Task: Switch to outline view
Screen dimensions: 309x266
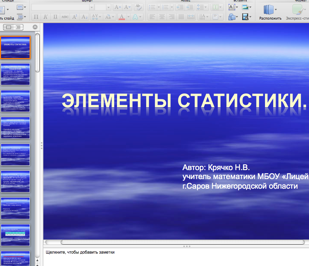Action: pos(18,27)
